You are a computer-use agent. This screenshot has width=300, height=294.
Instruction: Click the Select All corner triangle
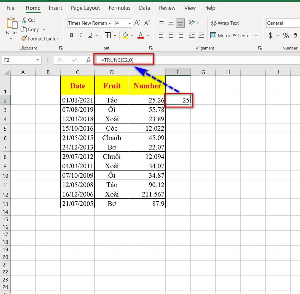pos(7,72)
